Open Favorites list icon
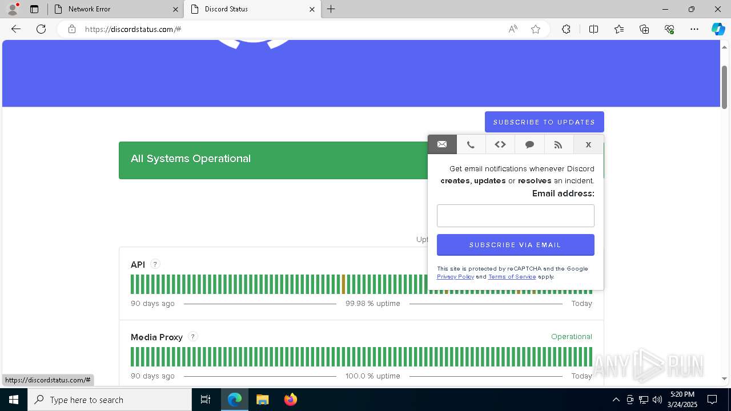Viewport: 731px width, 411px height. (619, 29)
